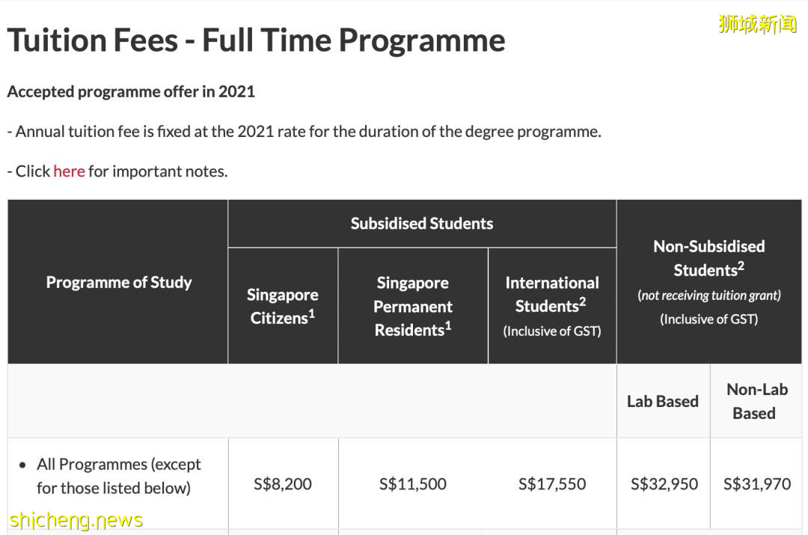Select the "Non-Lab Based" sub-header cell
808x535 pixels.
756,401
